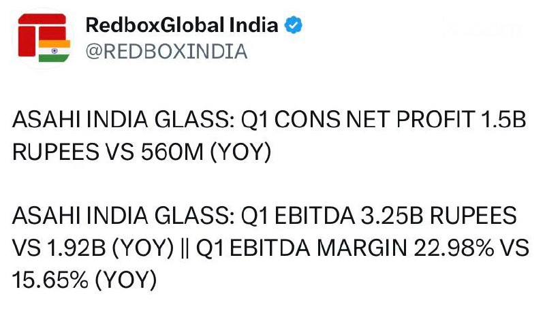This screenshot has height=313, width=545.
Task: Click the blue verified checkmark badge
Action: point(293,25)
